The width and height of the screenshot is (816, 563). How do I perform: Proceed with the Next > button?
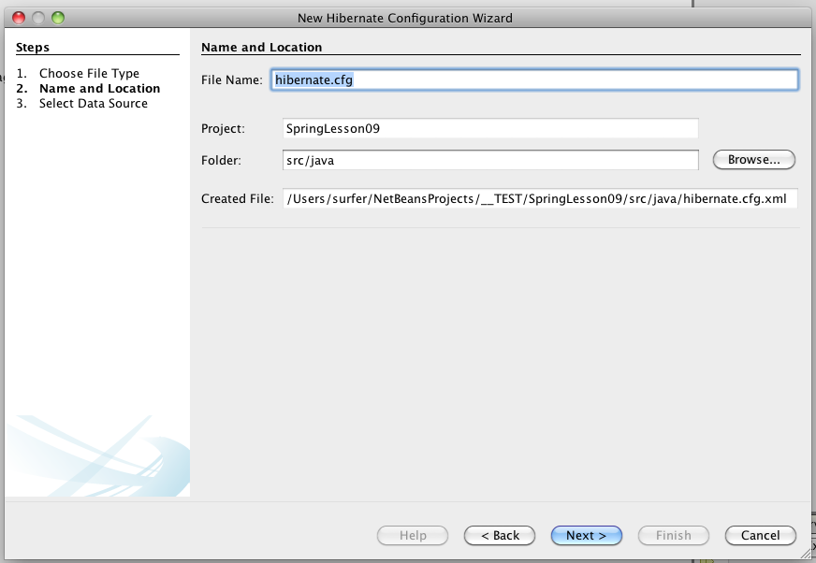click(x=586, y=536)
